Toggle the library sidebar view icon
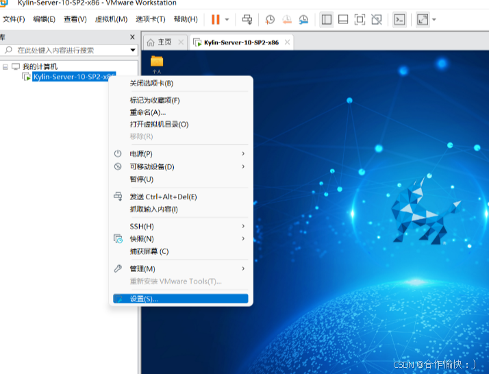This screenshot has width=489, height=374. 327,19
